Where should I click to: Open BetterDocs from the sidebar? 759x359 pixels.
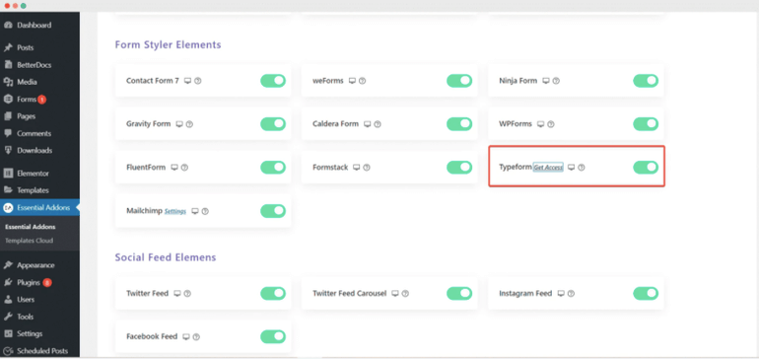click(x=39, y=65)
